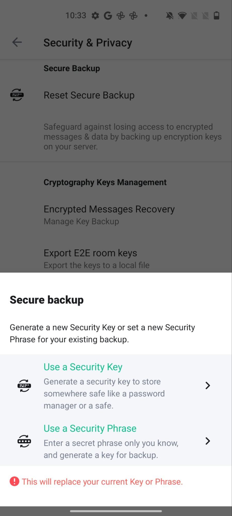
Task: Click the Security Phrase option icon
Action: click(24, 441)
